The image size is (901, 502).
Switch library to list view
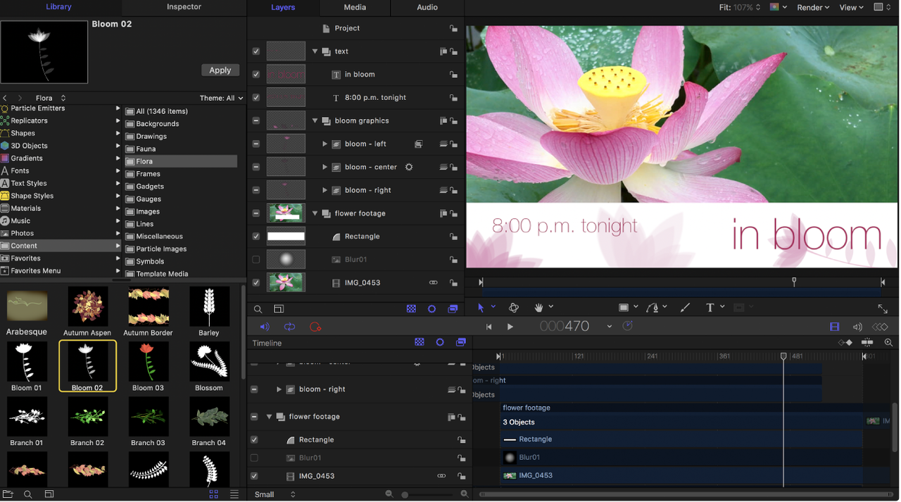coord(234,494)
